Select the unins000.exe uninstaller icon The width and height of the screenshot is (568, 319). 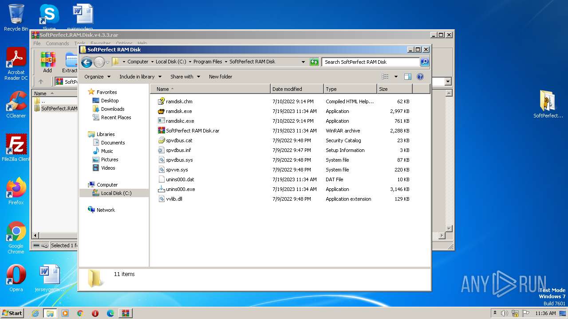(162, 189)
